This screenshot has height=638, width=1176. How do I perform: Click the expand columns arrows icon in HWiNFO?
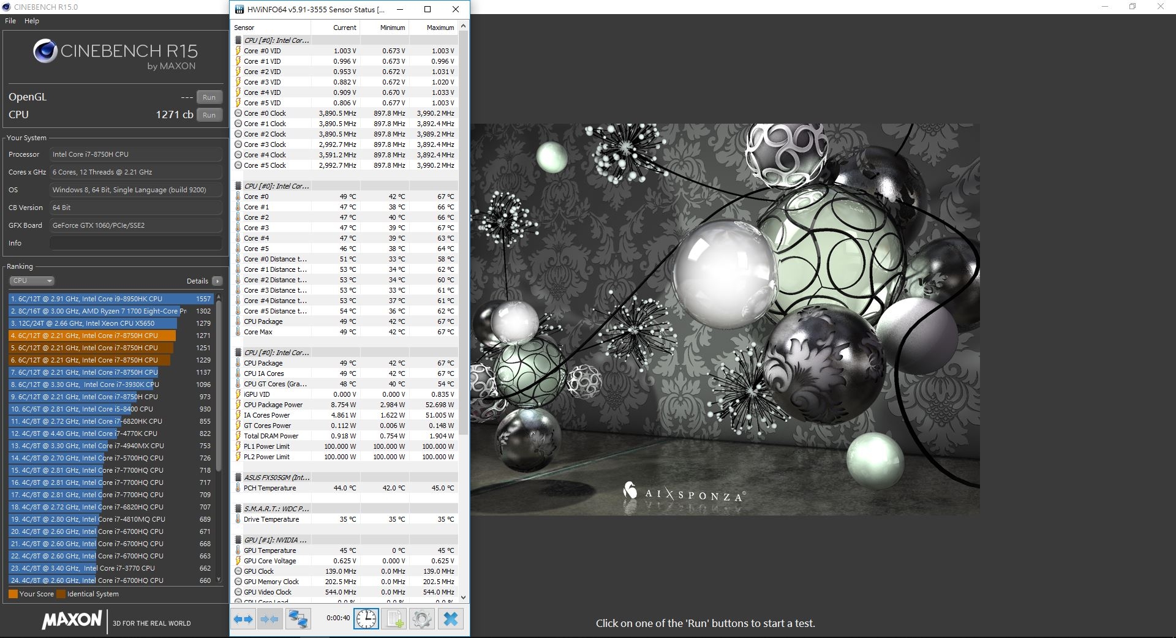[x=243, y=619]
